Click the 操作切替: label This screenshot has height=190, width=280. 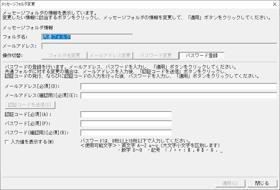coord(13,56)
